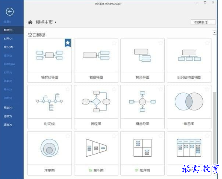Select the 洋葱图 onion diagram template
Screen dimensions: 222x179
coord(50,154)
